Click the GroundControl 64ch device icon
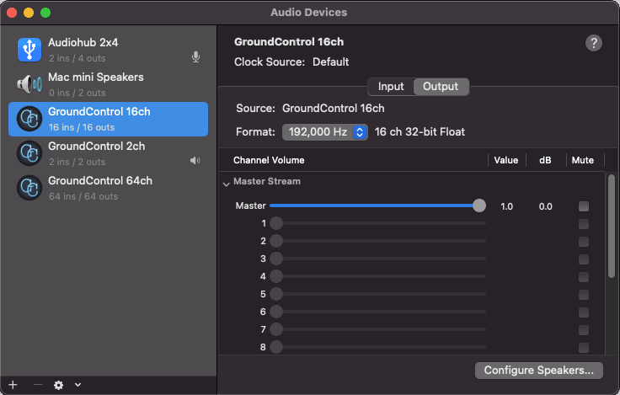This screenshot has height=395, width=620. point(29,188)
